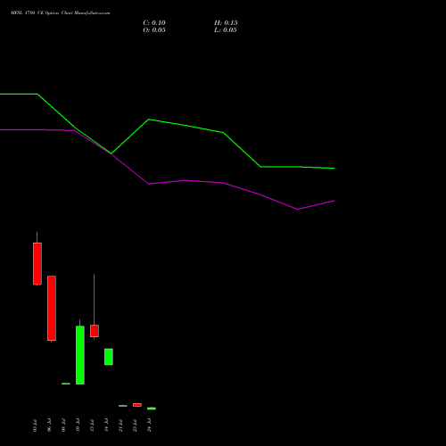
Task: Click the 03 Jul date axis label
Action: (35, 425)
